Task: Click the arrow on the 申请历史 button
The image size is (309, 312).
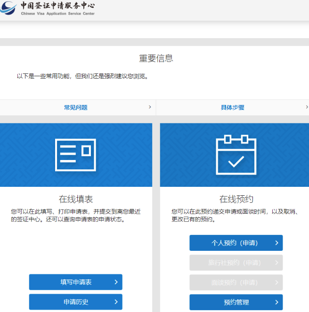Action: pyautogui.click(x=116, y=302)
